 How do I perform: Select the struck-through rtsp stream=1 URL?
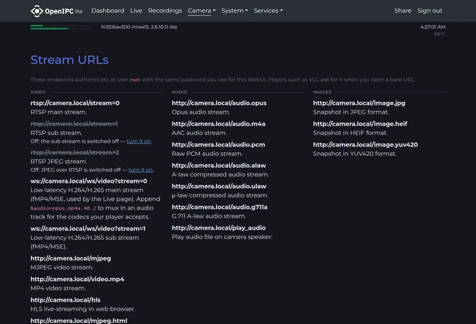click(x=74, y=124)
